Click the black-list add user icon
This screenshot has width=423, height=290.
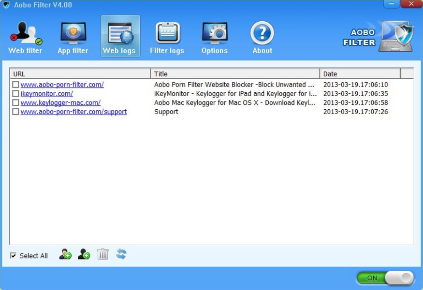(x=84, y=254)
